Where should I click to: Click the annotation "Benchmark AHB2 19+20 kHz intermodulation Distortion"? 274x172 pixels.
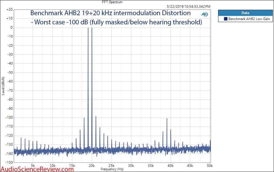110,13
